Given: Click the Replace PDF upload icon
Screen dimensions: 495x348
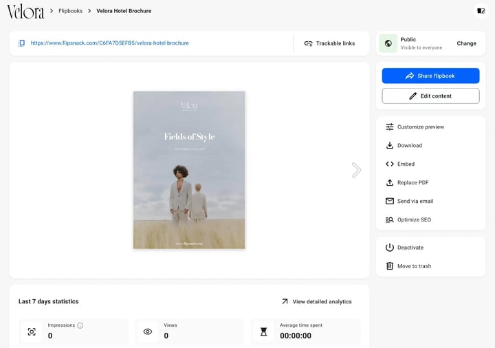Looking at the screenshot, I should pyautogui.click(x=390, y=182).
